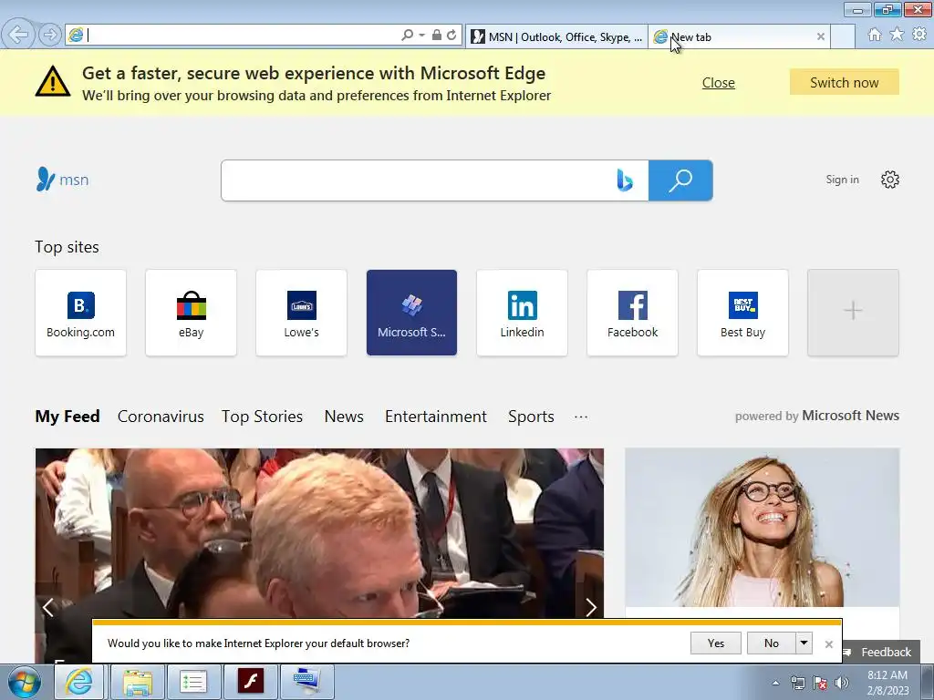The image size is (934, 700).
Task: Open the Microsoft Store top site tile
Action: point(411,313)
